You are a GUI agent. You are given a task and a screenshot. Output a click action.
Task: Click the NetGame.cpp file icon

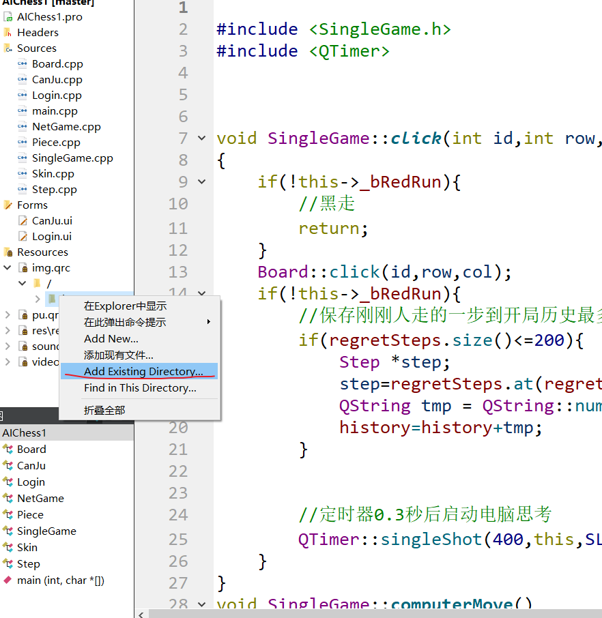point(23,126)
